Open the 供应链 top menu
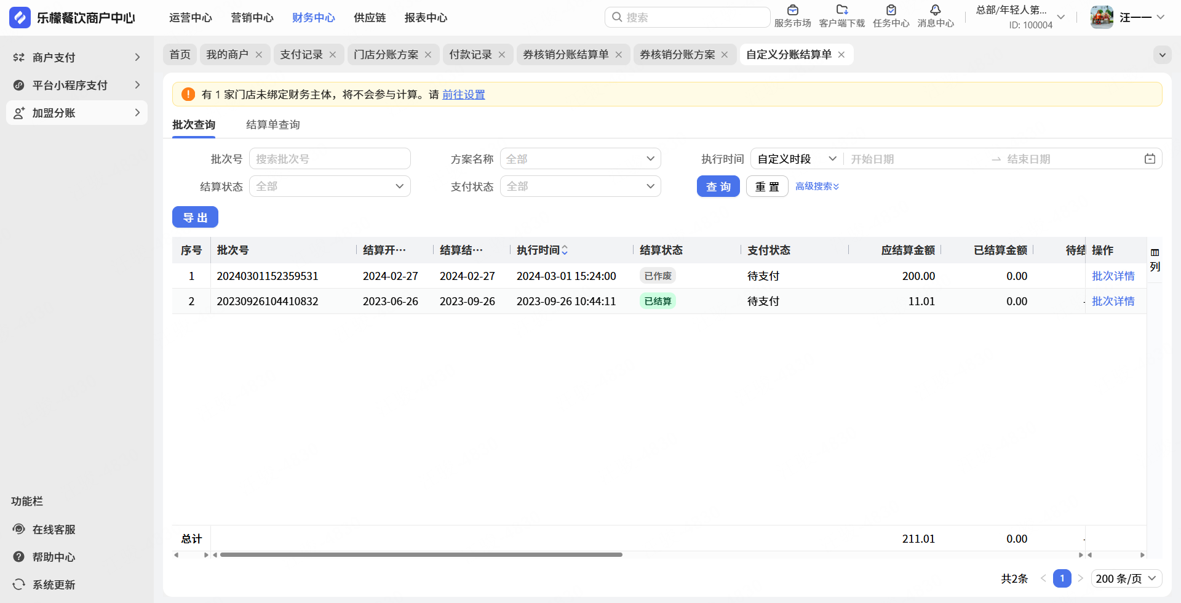 coord(370,18)
